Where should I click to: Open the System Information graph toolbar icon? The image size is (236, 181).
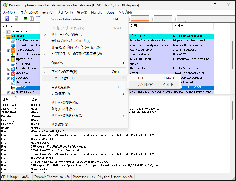coord(25,19)
